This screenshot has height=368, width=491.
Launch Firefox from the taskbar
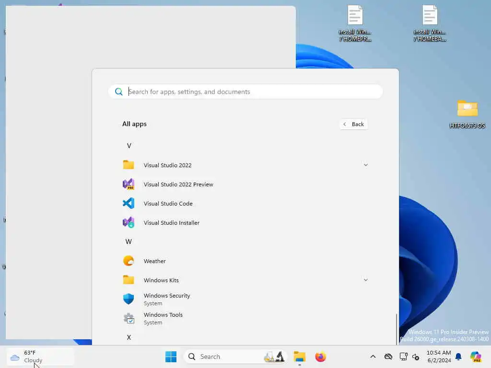click(321, 356)
